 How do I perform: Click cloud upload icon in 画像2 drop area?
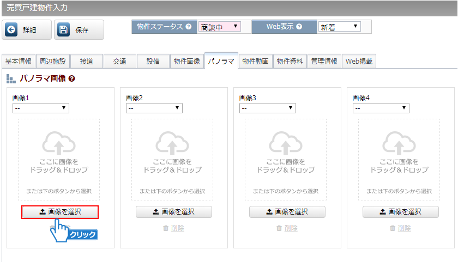point(173,144)
